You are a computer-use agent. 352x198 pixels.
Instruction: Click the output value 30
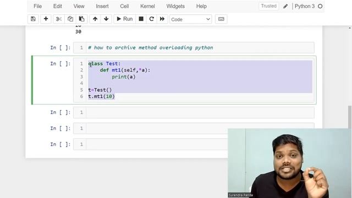pos(78,32)
